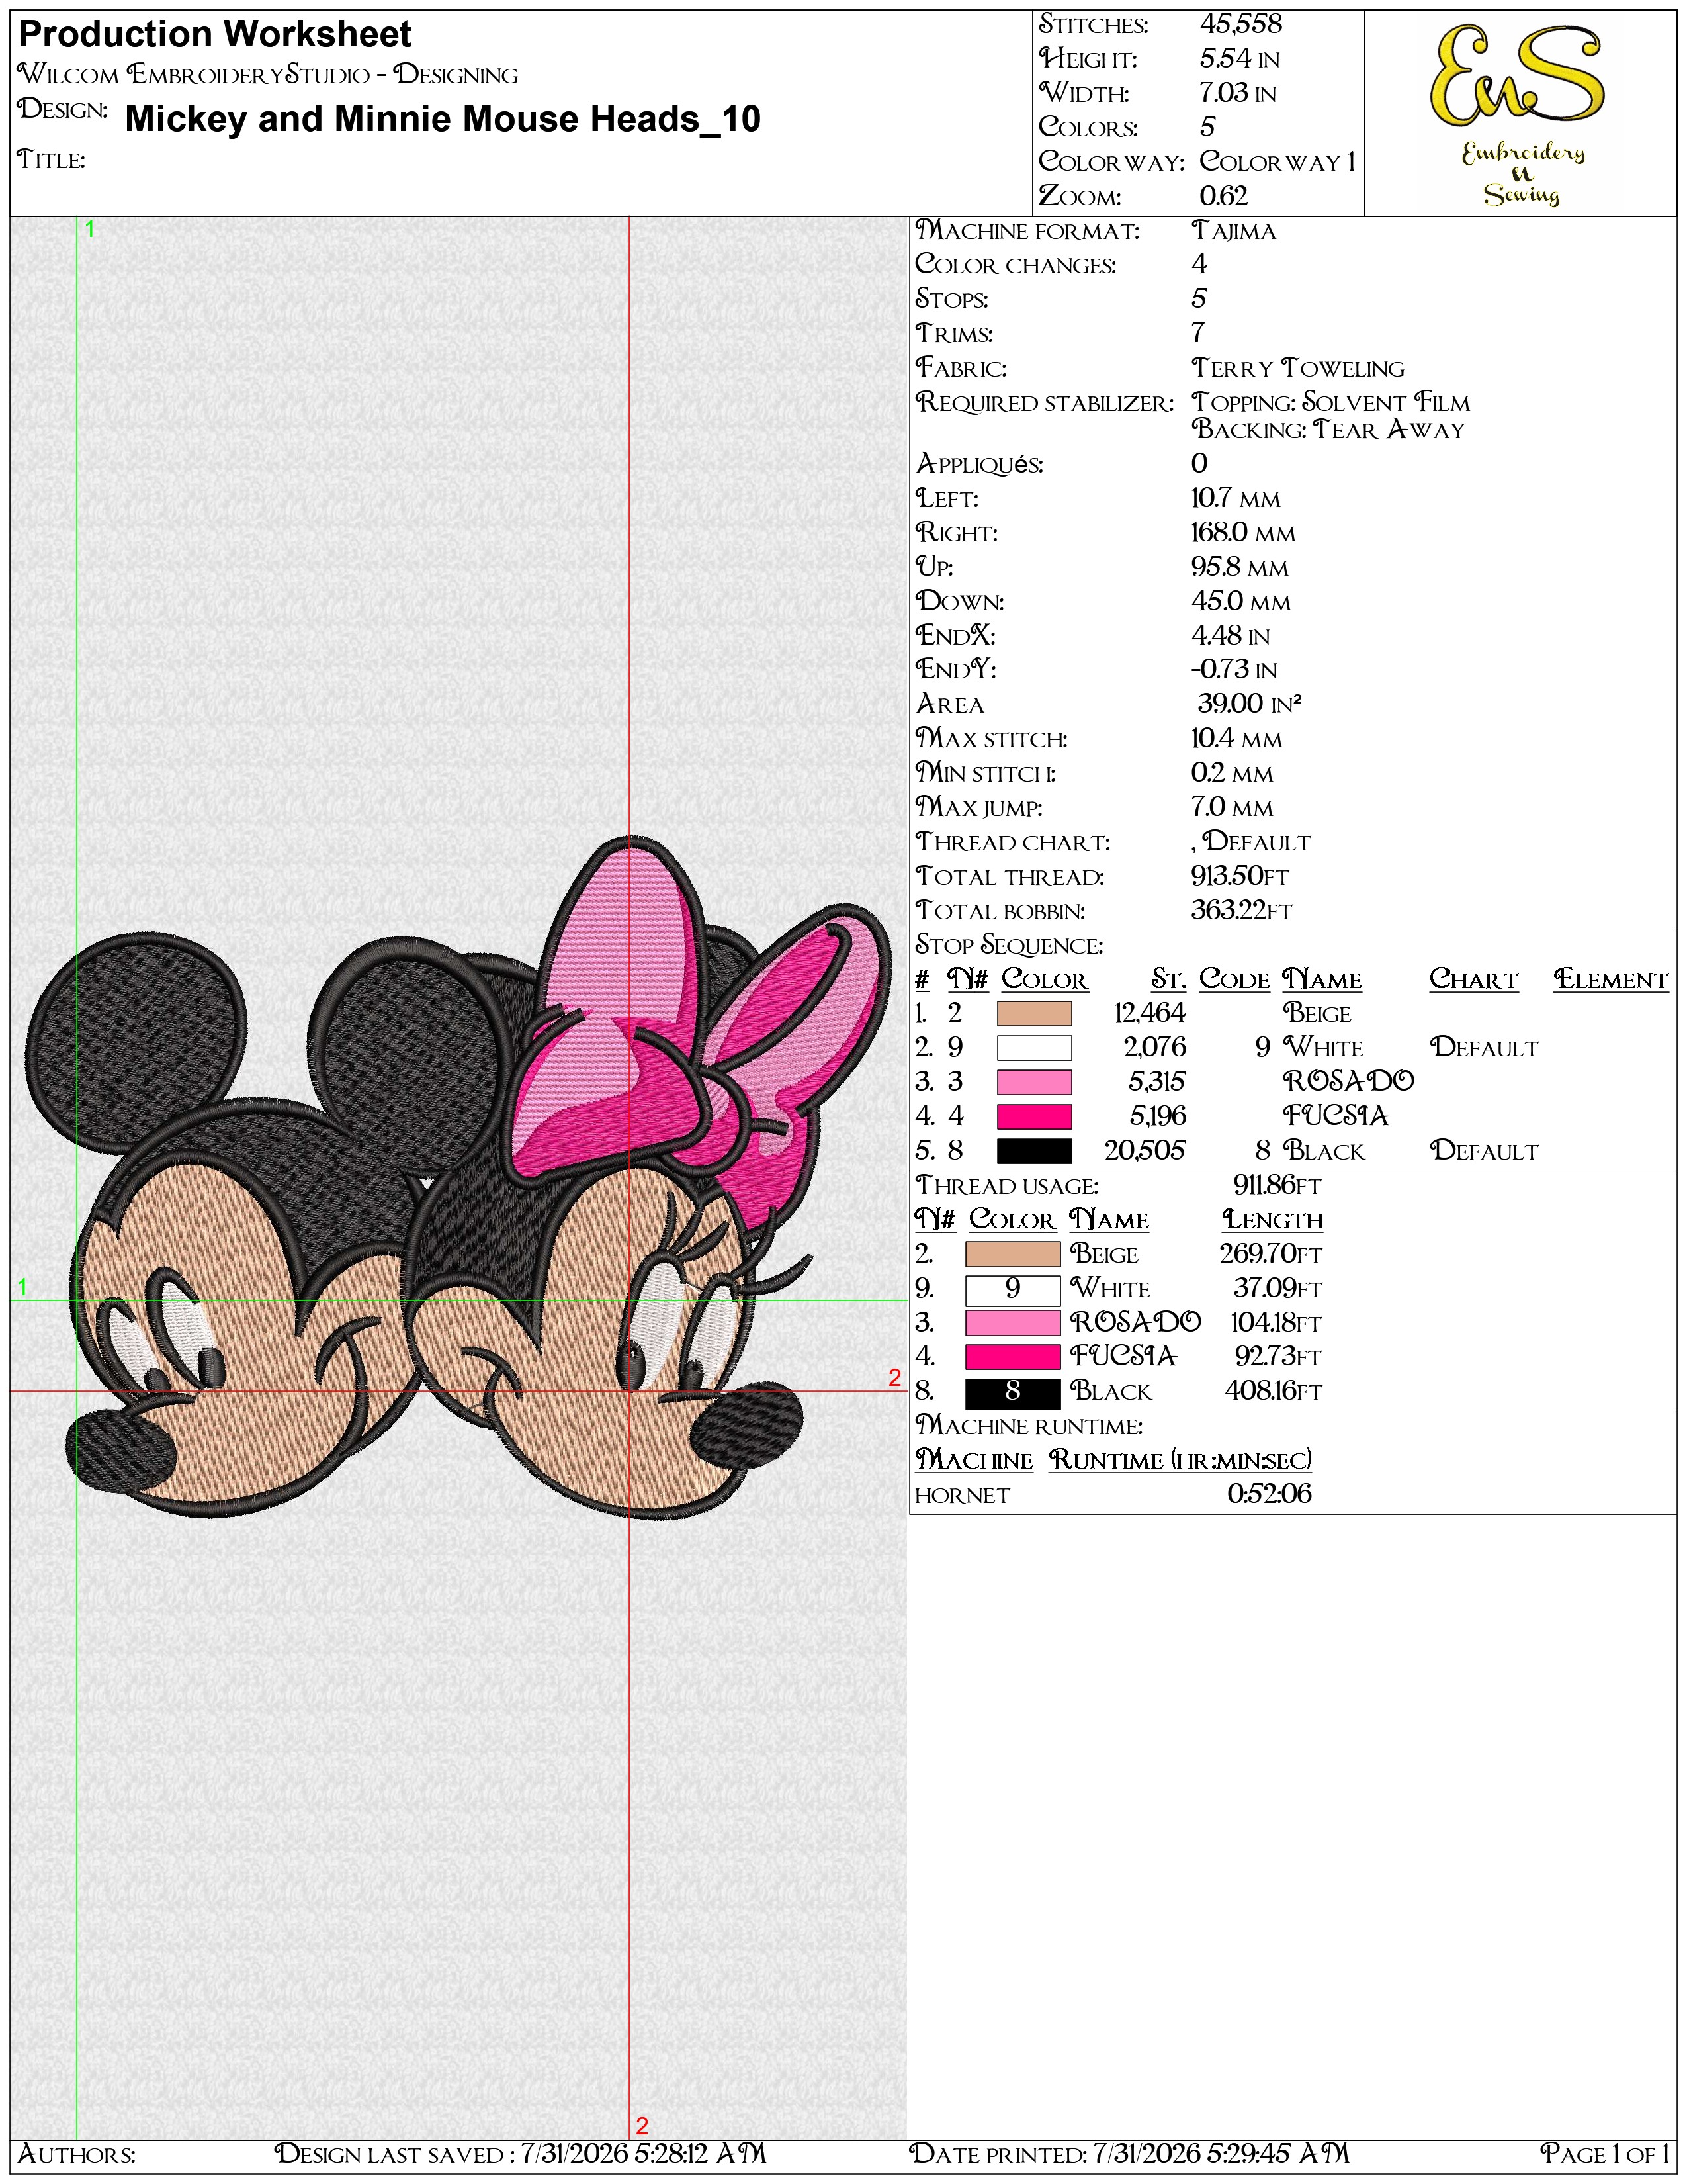Pick the Beige swatch in Stop Sequence
This screenshot has height=2184, width=1687.
1035,1014
